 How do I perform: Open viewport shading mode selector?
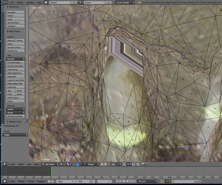click(x=62, y=164)
